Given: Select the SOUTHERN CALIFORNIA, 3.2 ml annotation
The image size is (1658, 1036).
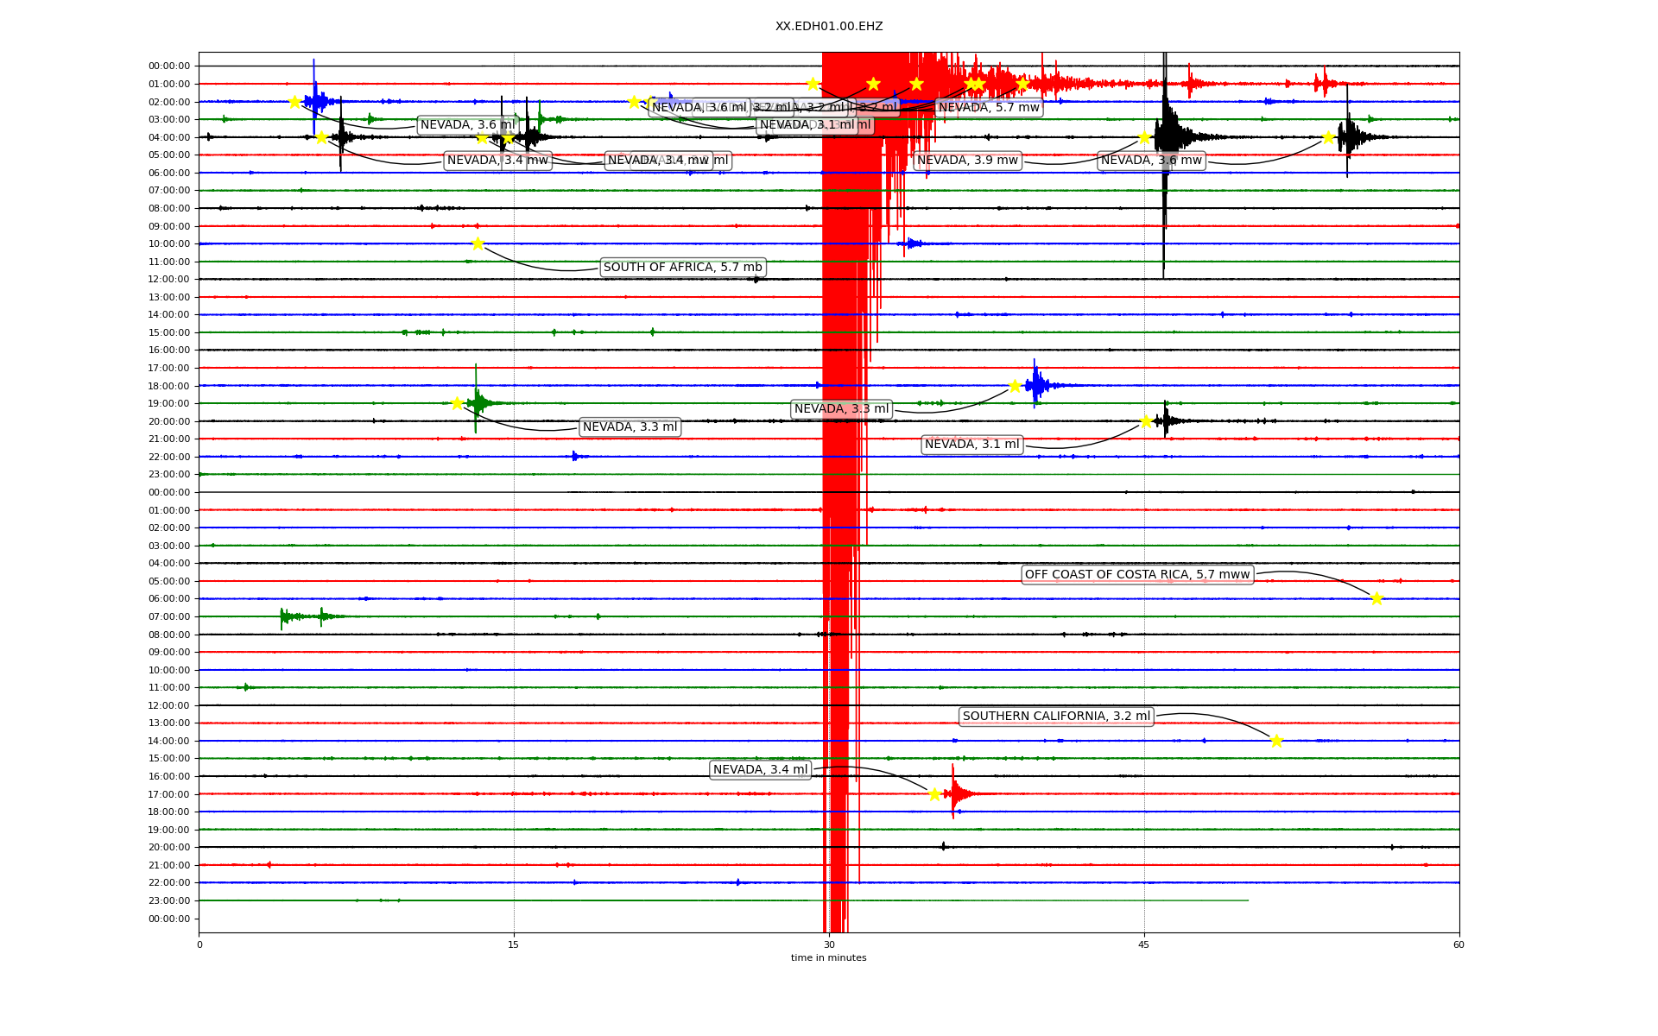Looking at the screenshot, I should 1056,717.
